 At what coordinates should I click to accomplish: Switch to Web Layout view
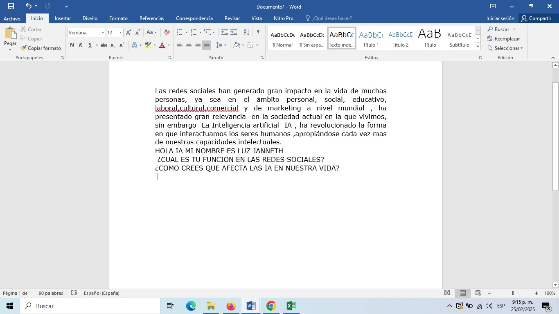(478, 293)
